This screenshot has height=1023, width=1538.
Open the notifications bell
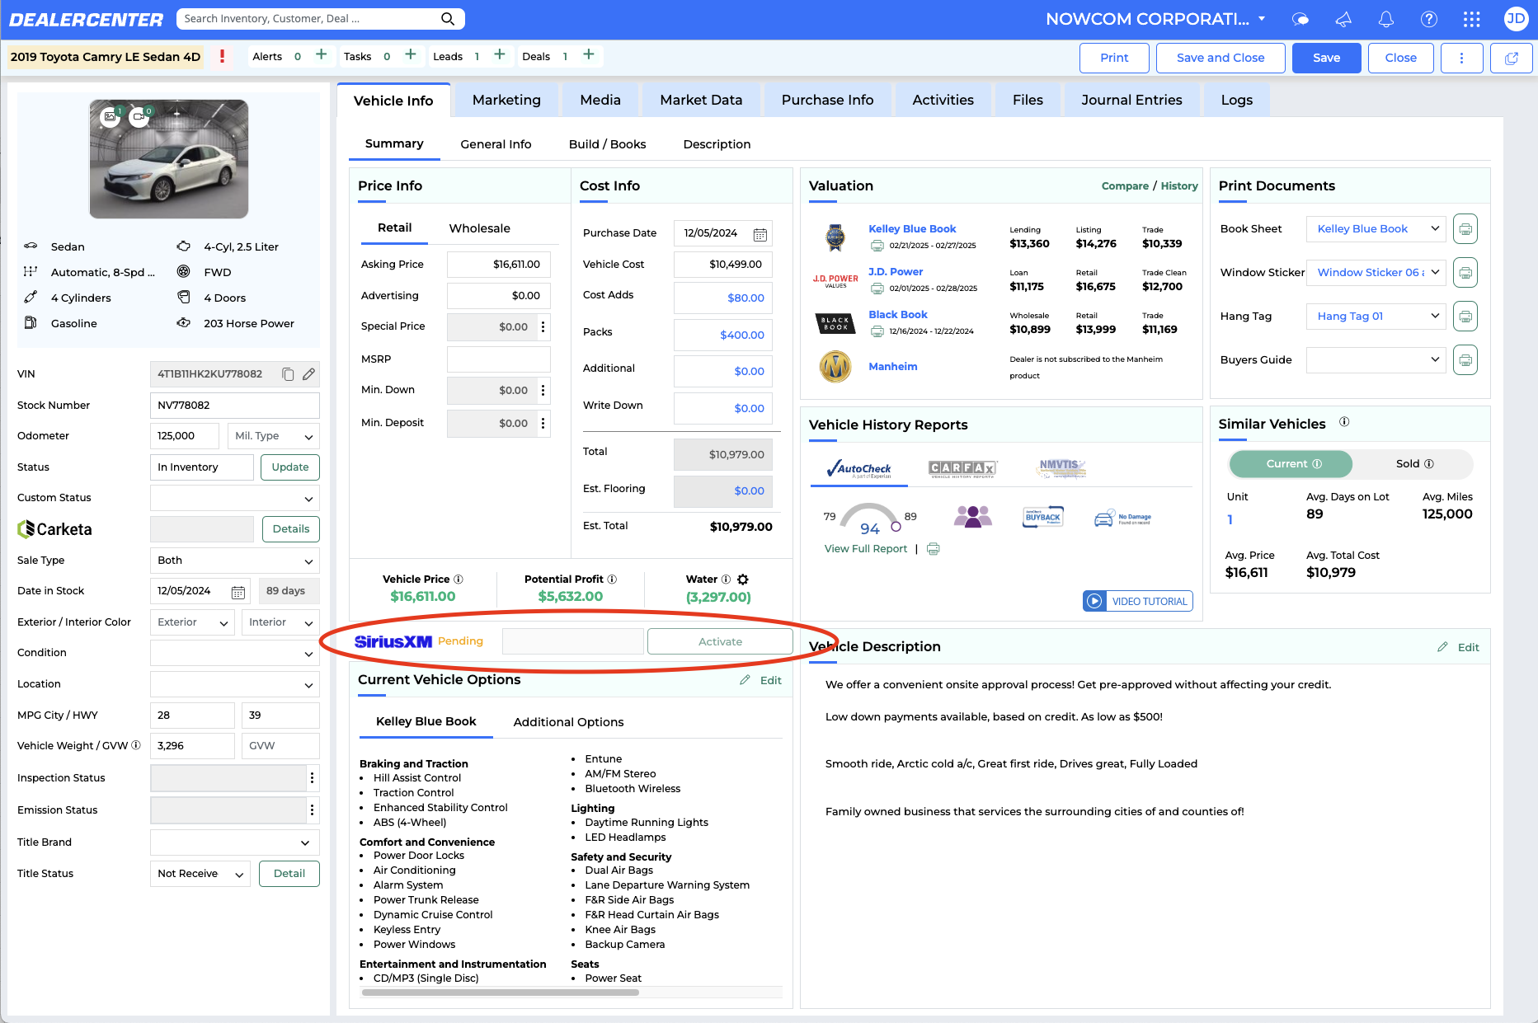click(x=1386, y=19)
